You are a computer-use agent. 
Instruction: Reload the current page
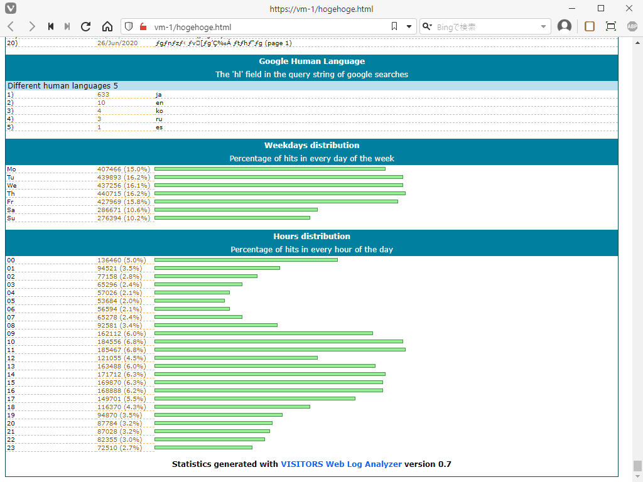[85, 26]
